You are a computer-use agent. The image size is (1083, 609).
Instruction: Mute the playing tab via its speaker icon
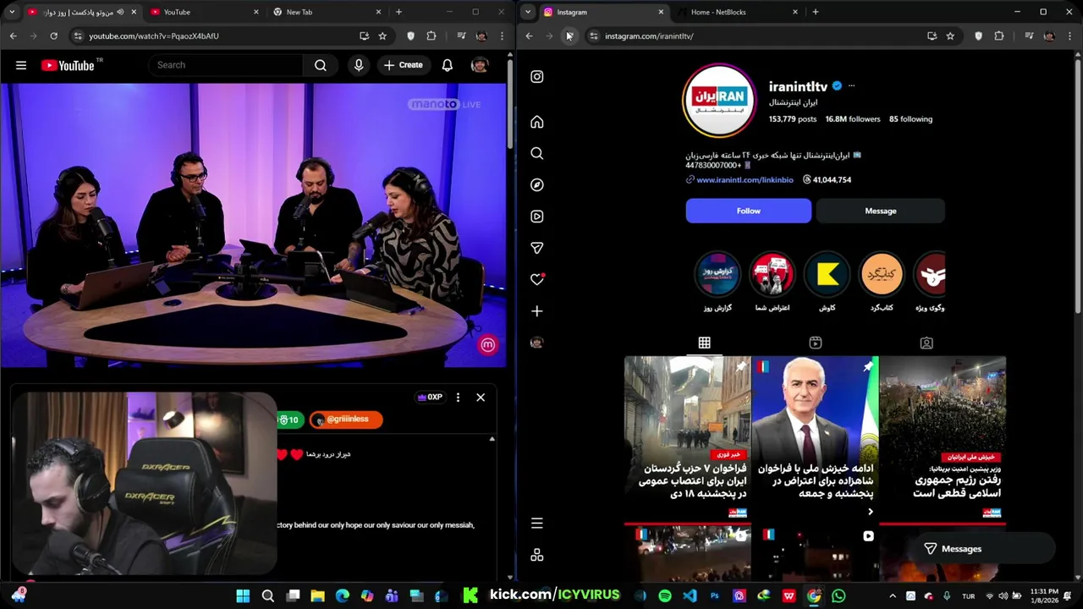pos(119,12)
